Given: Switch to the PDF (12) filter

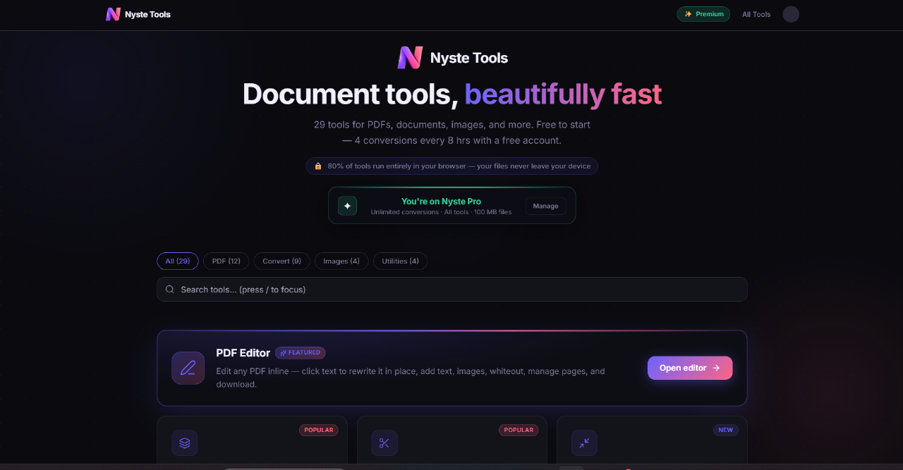Looking at the screenshot, I should pos(226,261).
